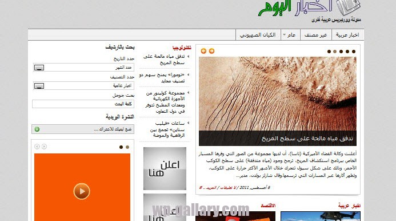Click the first اعلن هنا ad banner
The width and height of the screenshot is (396, 221).
click(165, 168)
